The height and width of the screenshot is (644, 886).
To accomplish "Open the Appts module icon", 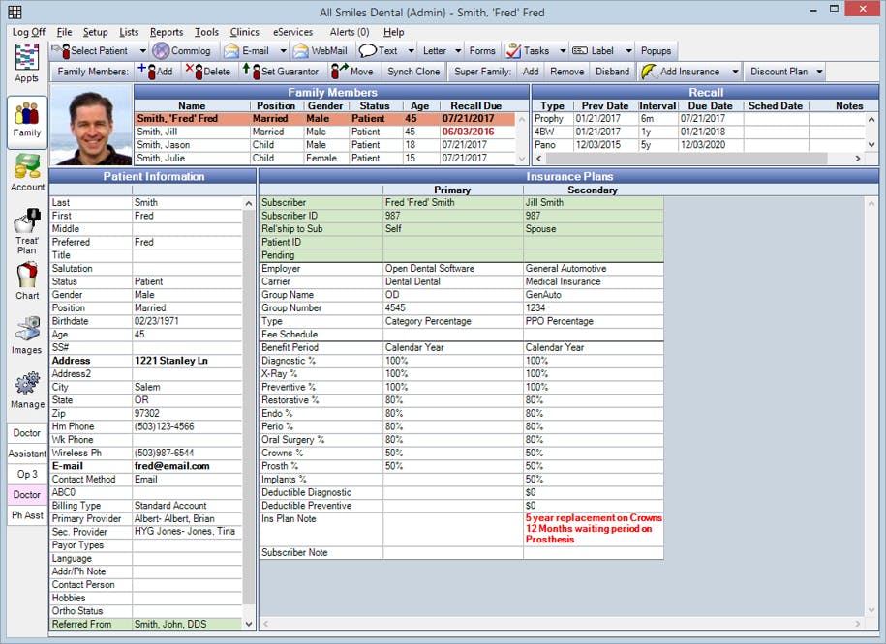I will 26,64.
